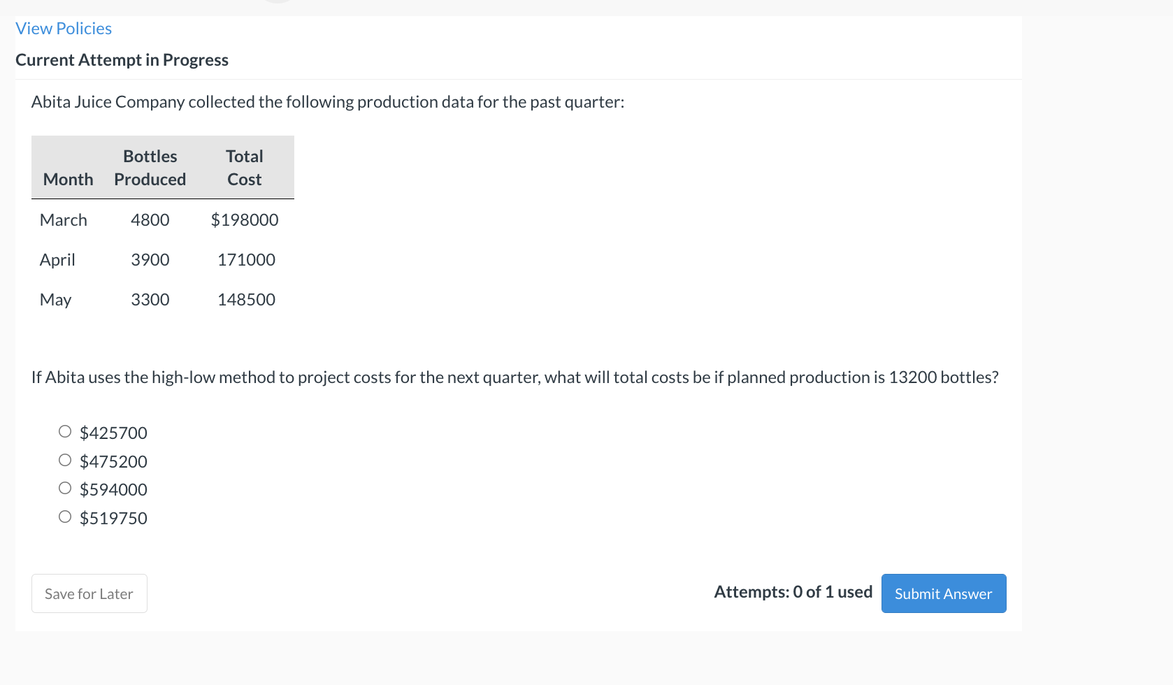
Task: Select the $425700 answer option
Action: pyautogui.click(x=64, y=431)
